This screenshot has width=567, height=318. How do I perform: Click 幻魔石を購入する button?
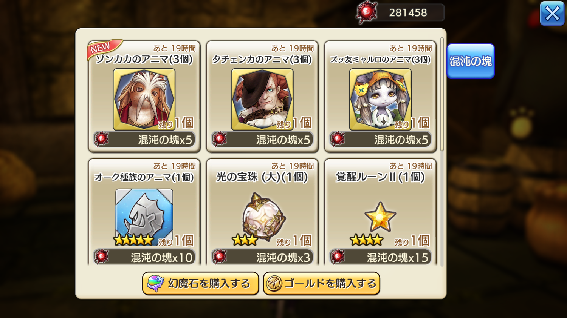(200, 284)
